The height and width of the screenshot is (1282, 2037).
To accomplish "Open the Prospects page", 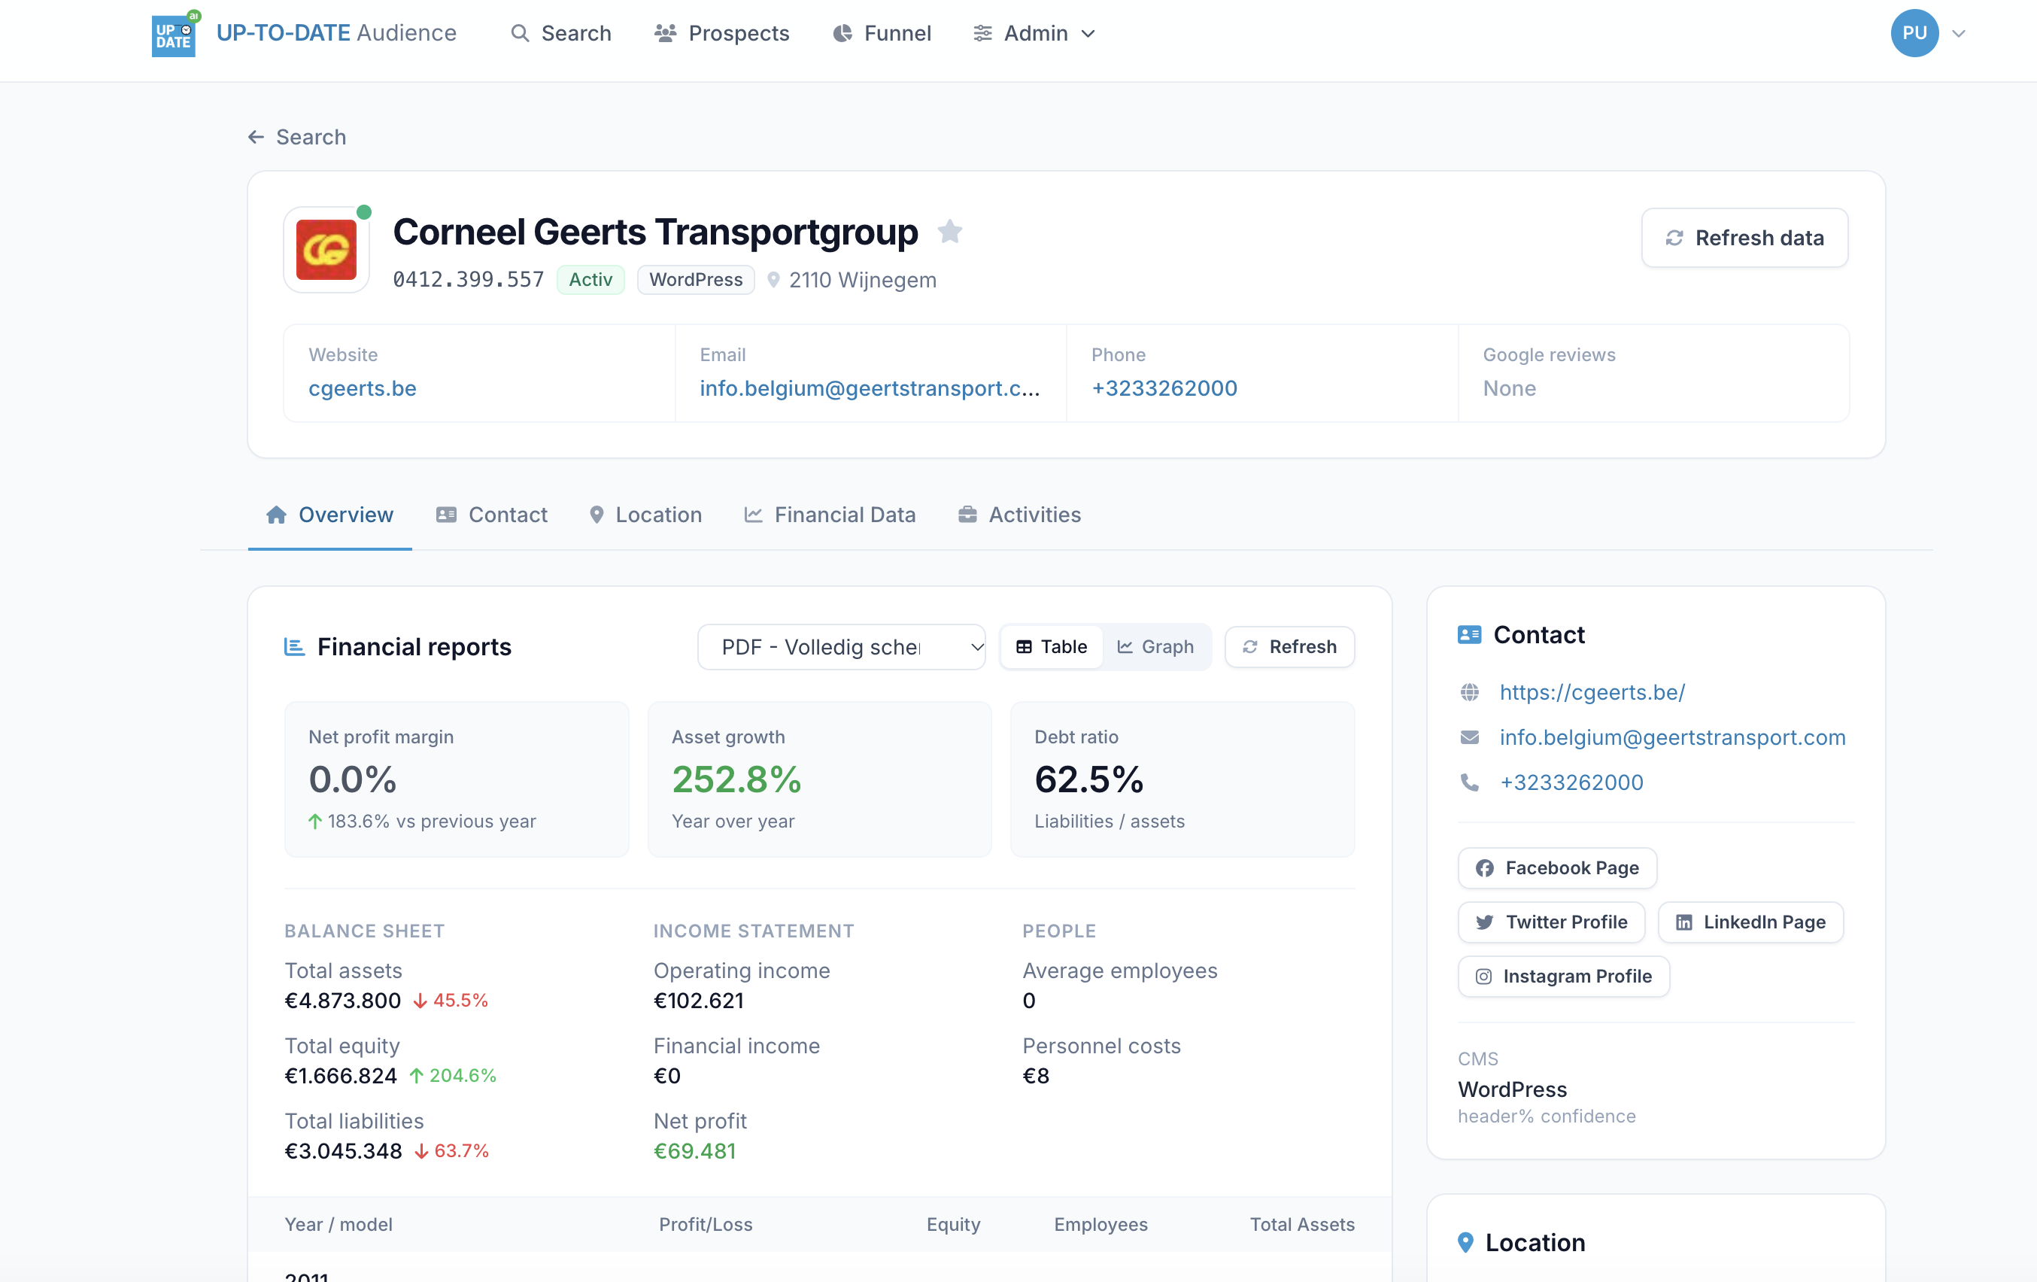I will (x=721, y=33).
